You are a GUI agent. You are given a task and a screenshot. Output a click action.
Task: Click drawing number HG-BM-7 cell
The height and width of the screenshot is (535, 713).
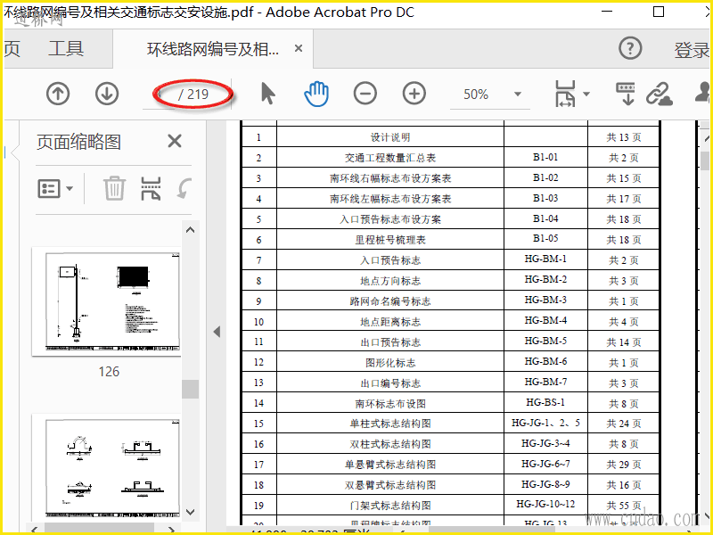(545, 382)
